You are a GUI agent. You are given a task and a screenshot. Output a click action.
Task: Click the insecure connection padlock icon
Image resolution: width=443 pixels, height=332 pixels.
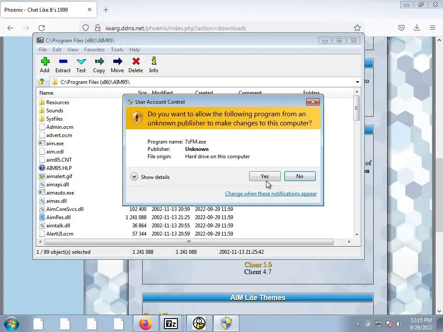pos(98,28)
